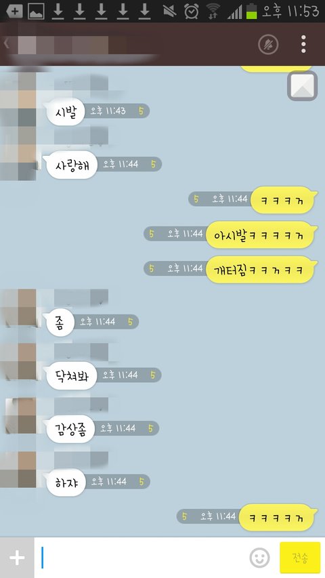Tap the back arrow in chat header

(6, 44)
